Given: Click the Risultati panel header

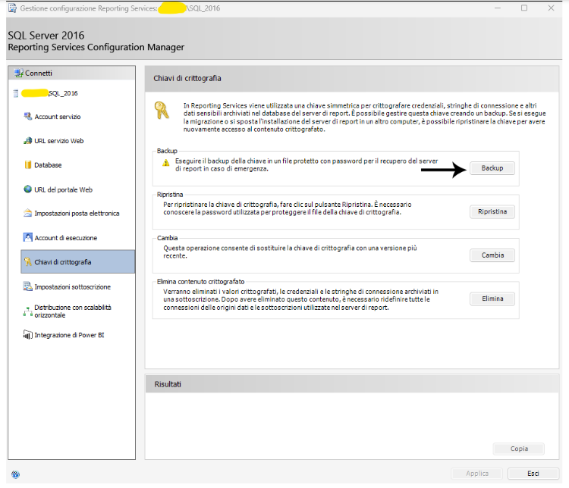Looking at the screenshot, I should tap(352, 384).
